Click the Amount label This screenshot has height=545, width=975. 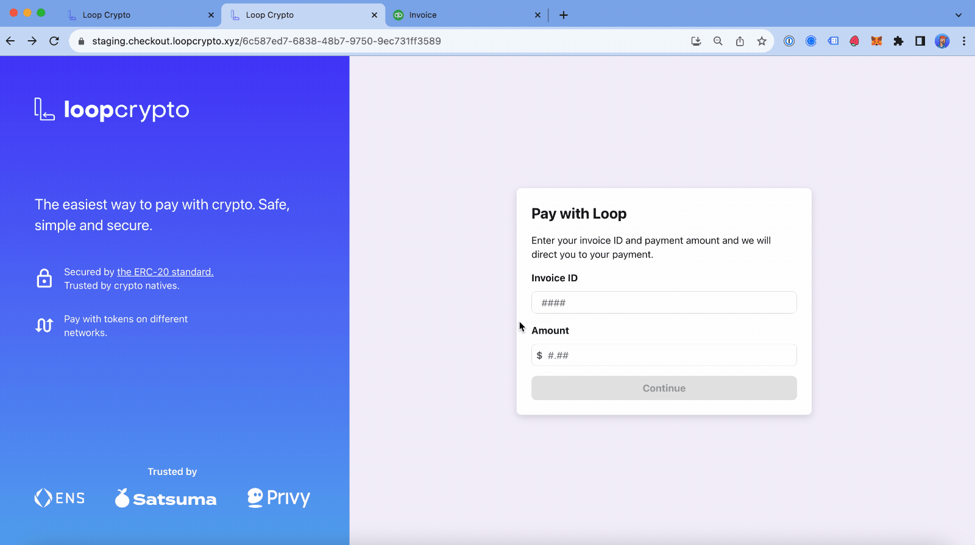click(550, 331)
